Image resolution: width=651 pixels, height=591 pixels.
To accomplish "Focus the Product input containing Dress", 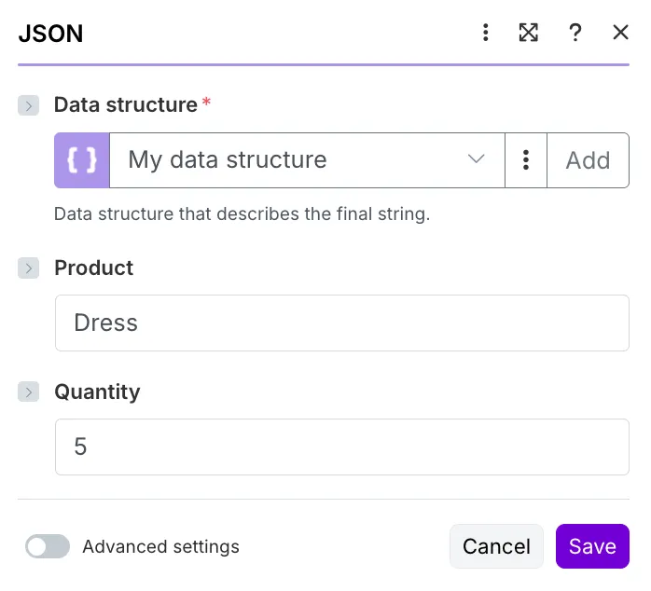I will coord(342,323).
